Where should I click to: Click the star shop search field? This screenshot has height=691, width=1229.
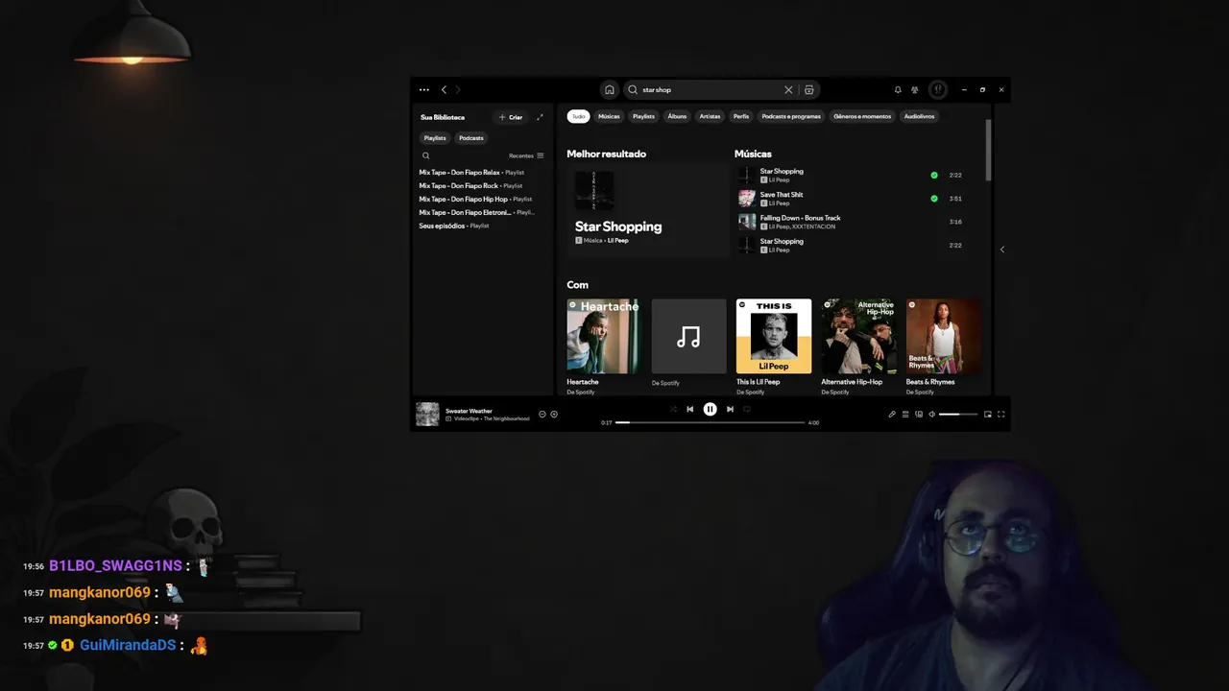click(x=712, y=89)
